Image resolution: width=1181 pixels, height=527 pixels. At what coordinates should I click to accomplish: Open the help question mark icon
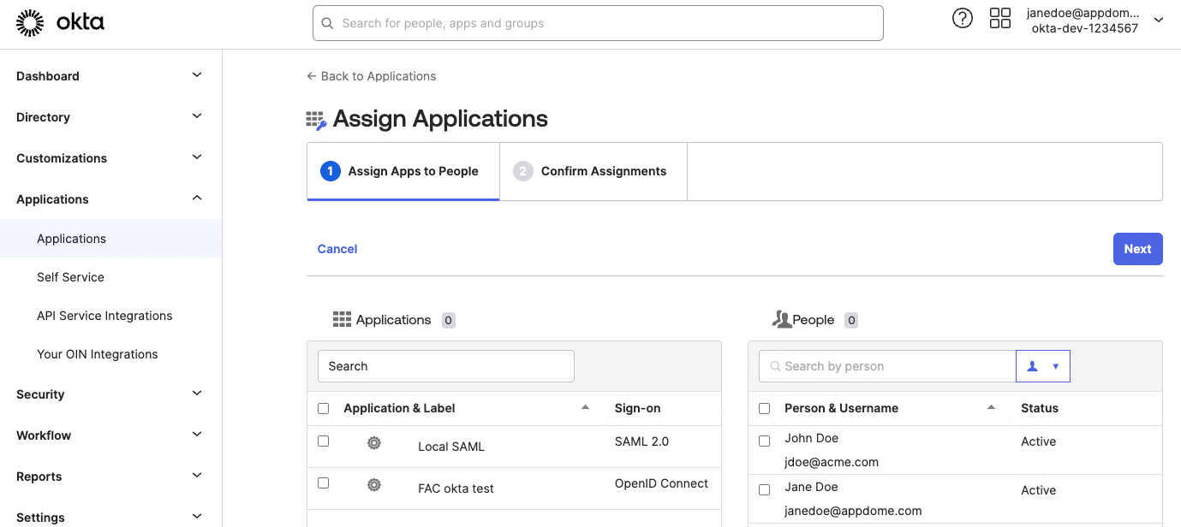pyautogui.click(x=962, y=17)
